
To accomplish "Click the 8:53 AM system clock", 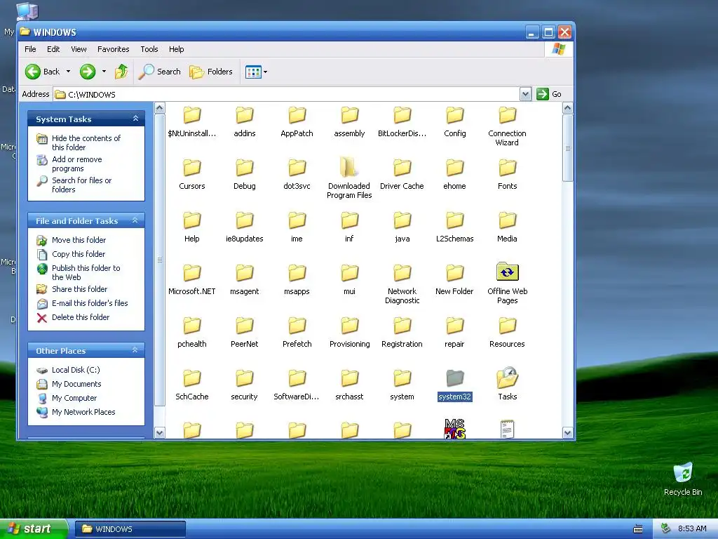I will click(692, 528).
